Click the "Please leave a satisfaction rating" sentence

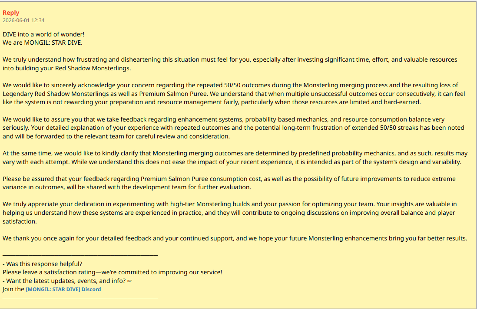(x=112, y=272)
